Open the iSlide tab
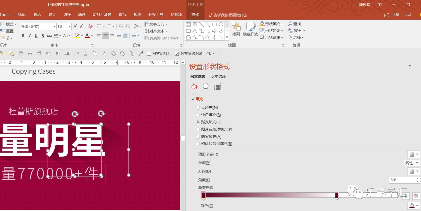Image resolution: width=421 pixels, height=211 pixels. click(22, 14)
